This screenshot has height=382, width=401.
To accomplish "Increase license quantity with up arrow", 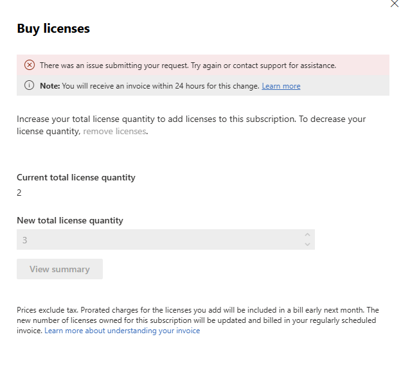I will click(307, 235).
